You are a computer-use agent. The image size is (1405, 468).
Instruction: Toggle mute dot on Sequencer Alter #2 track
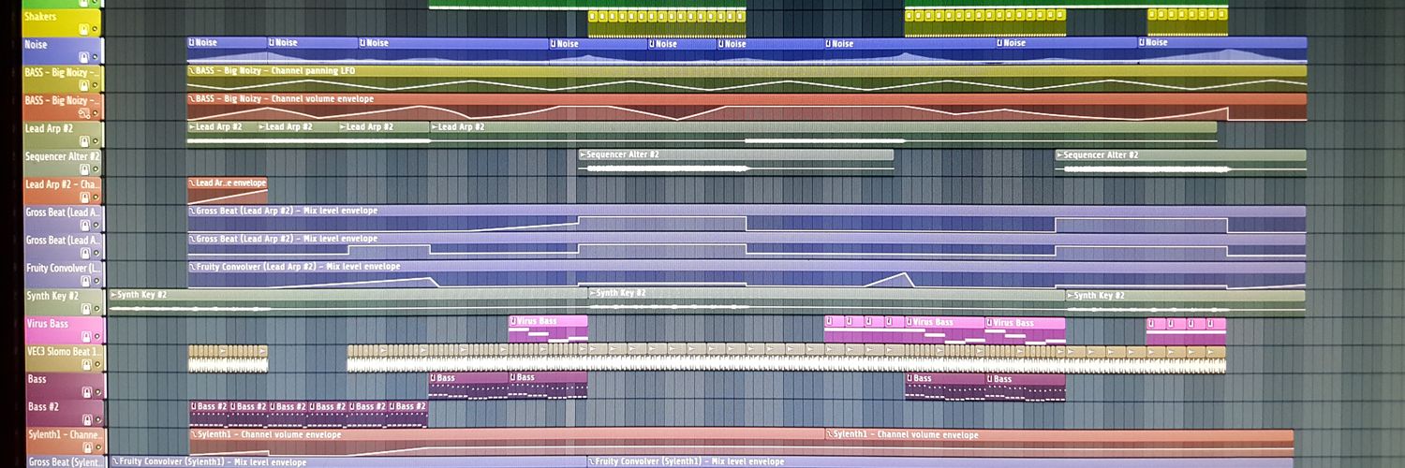tap(96, 169)
